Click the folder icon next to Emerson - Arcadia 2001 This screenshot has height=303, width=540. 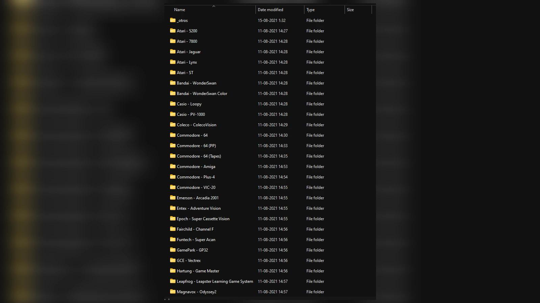pyautogui.click(x=172, y=198)
